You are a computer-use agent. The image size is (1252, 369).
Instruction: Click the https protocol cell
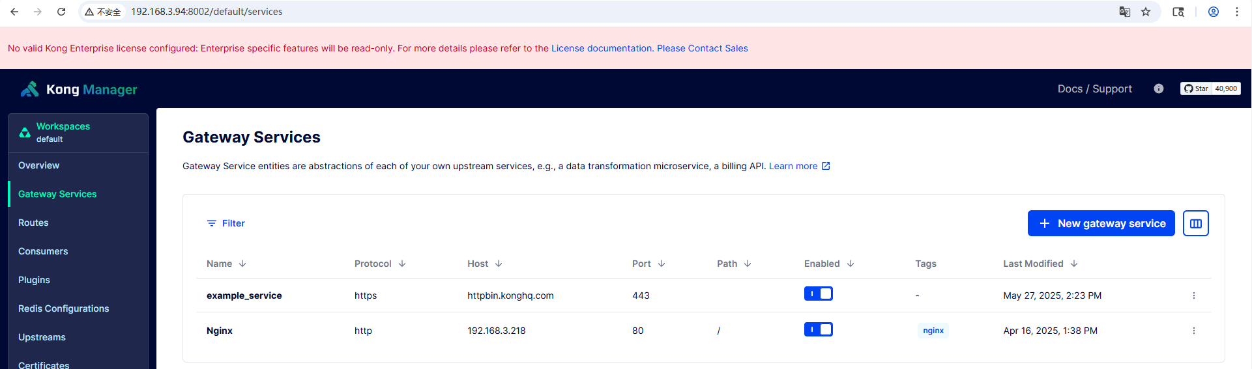[366, 295]
